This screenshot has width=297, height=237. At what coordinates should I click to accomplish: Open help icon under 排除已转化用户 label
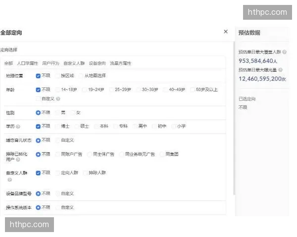coord(18,159)
